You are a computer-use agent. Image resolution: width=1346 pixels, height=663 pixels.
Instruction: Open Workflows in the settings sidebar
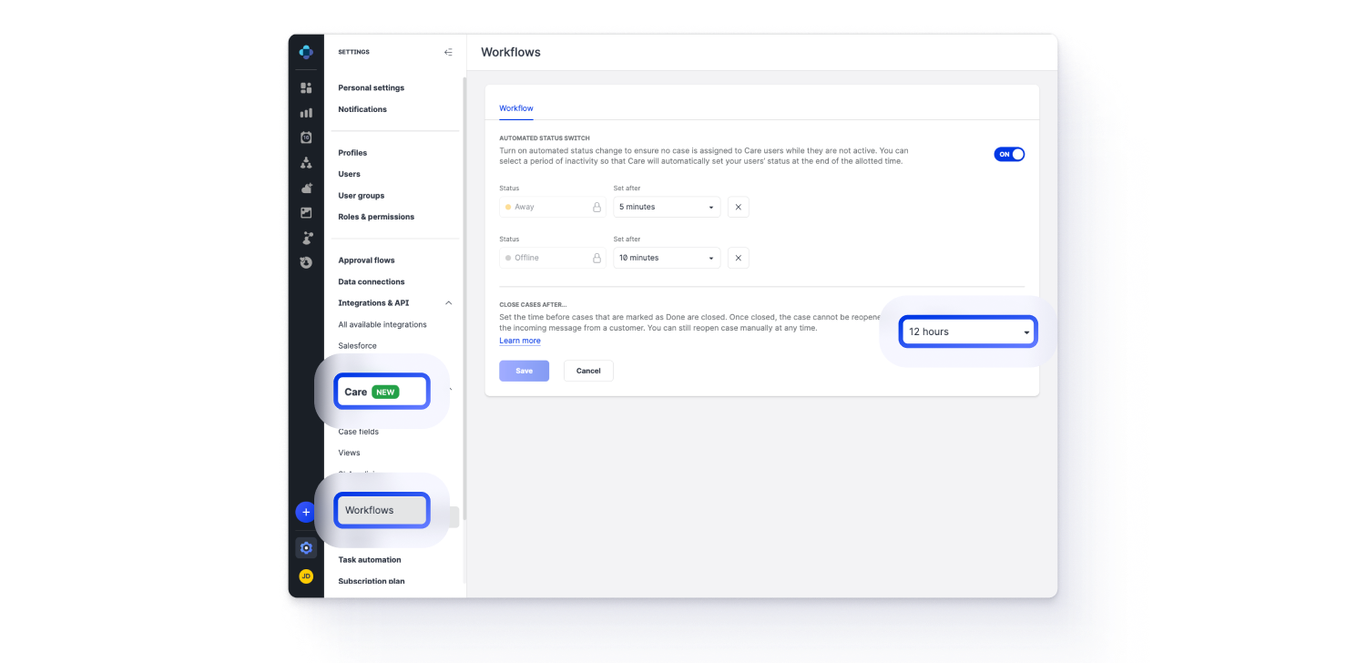point(382,510)
